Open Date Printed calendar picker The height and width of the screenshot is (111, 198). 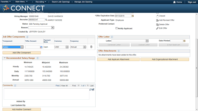coord(184,41)
